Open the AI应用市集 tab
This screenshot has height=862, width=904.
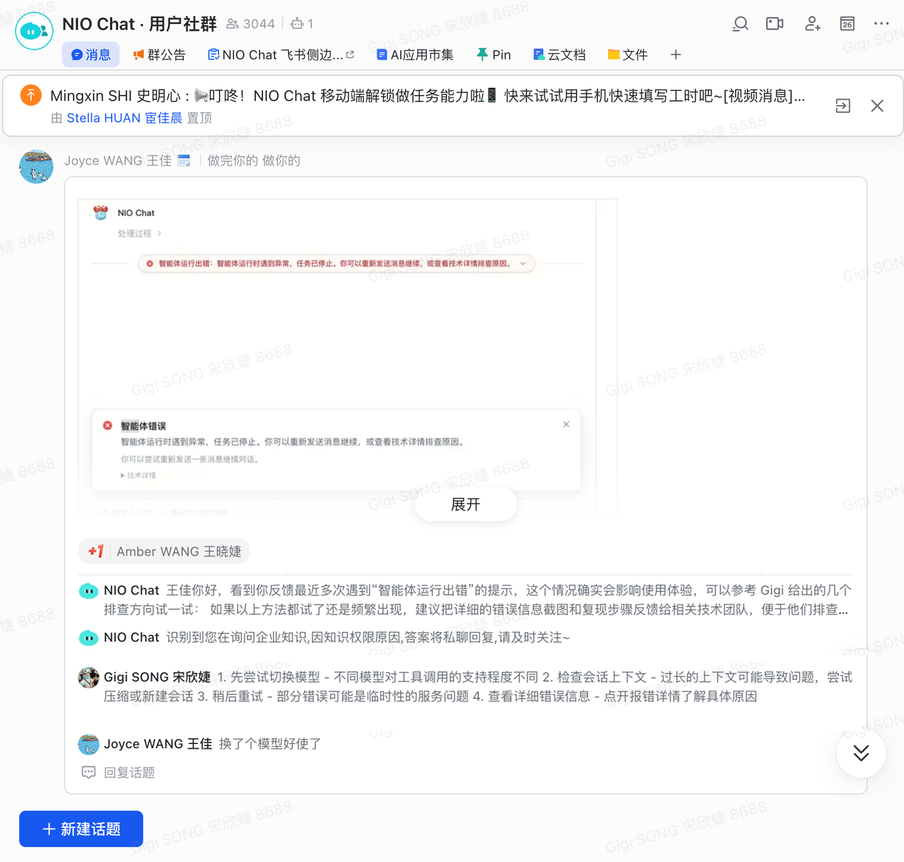pyautogui.click(x=415, y=54)
